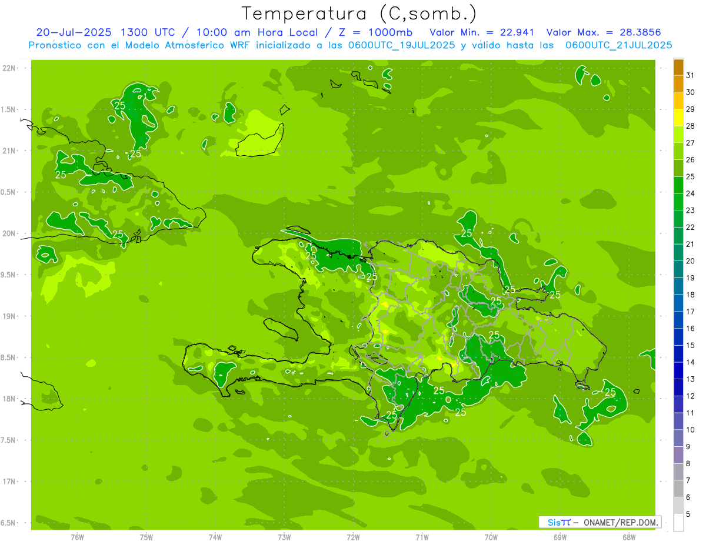Click the colorbar legend value "13"
The height and width of the screenshot is (545, 706).
[690, 379]
